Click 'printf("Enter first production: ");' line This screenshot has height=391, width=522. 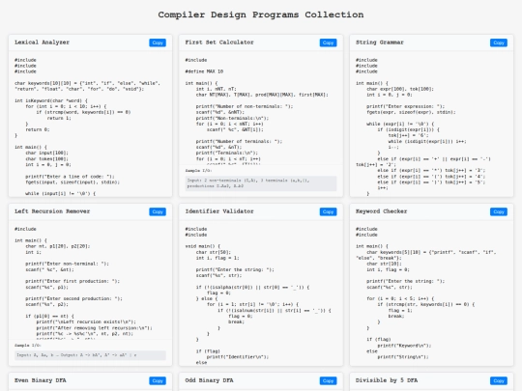pyautogui.click(x=72, y=281)
